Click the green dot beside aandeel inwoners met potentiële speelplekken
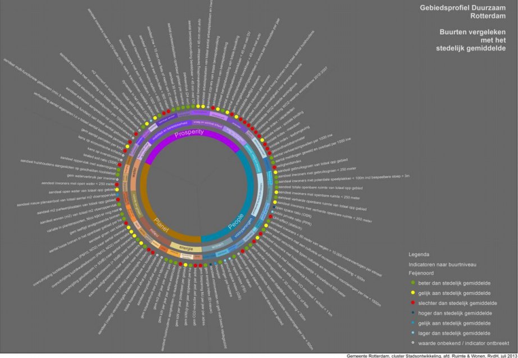Screen dimensions: 518x358 [276, 182]
